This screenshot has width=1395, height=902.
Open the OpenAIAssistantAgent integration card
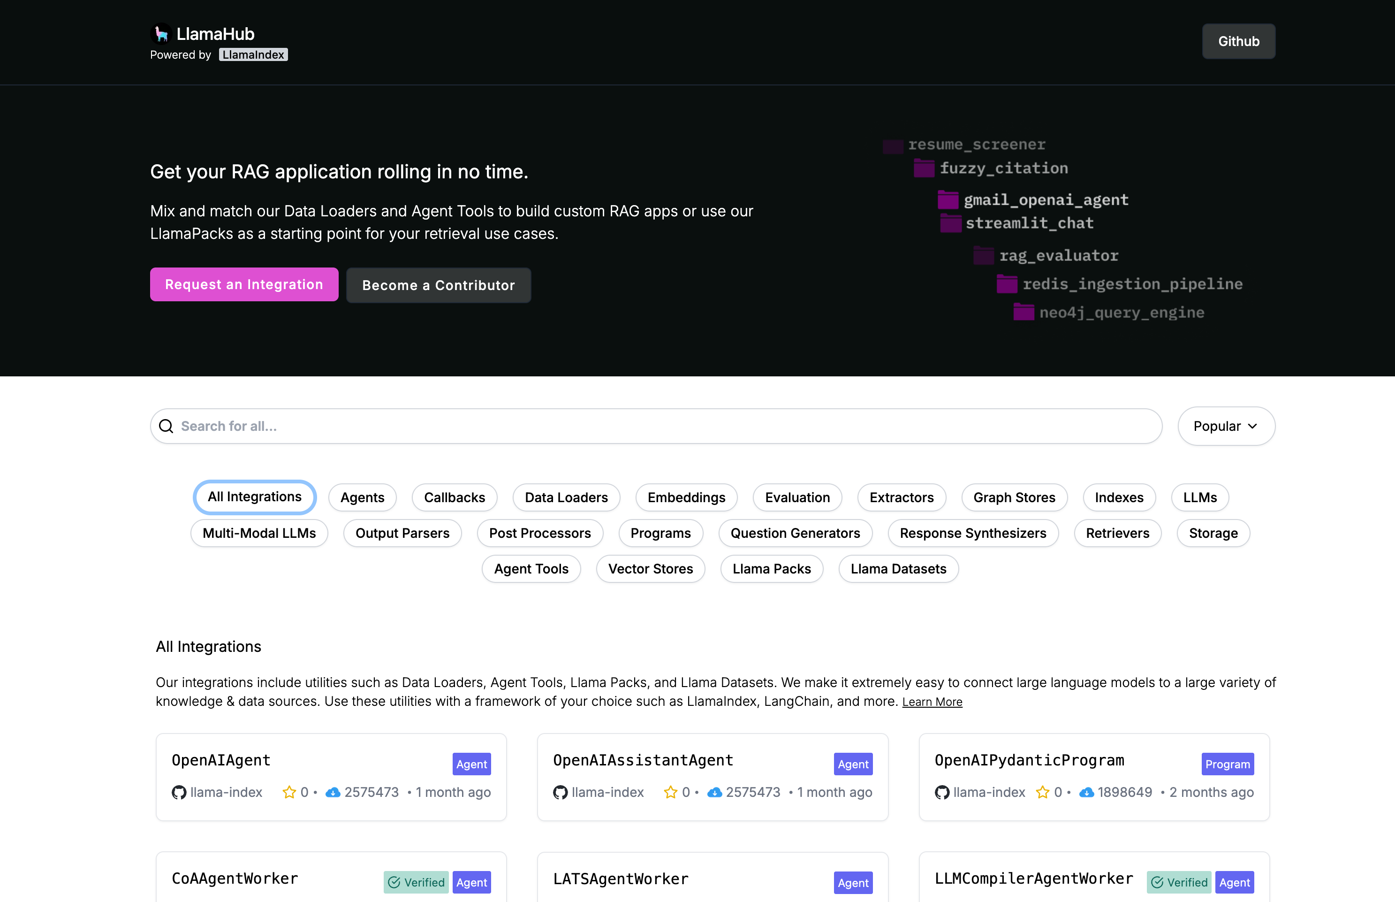pos(713,777)
